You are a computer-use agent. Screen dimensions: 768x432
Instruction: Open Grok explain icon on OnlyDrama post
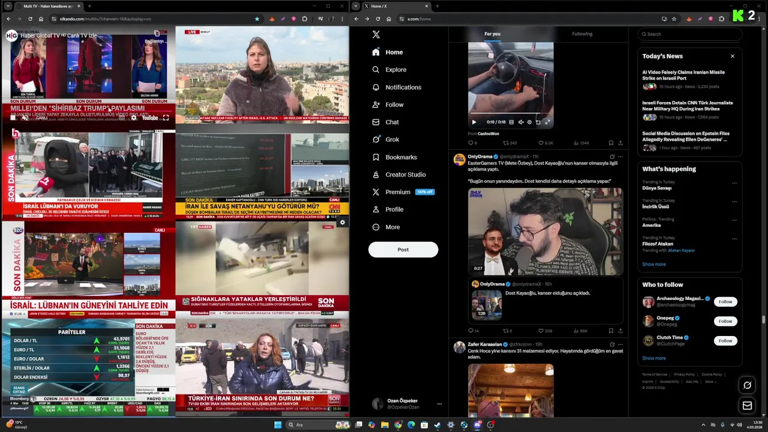612,157
